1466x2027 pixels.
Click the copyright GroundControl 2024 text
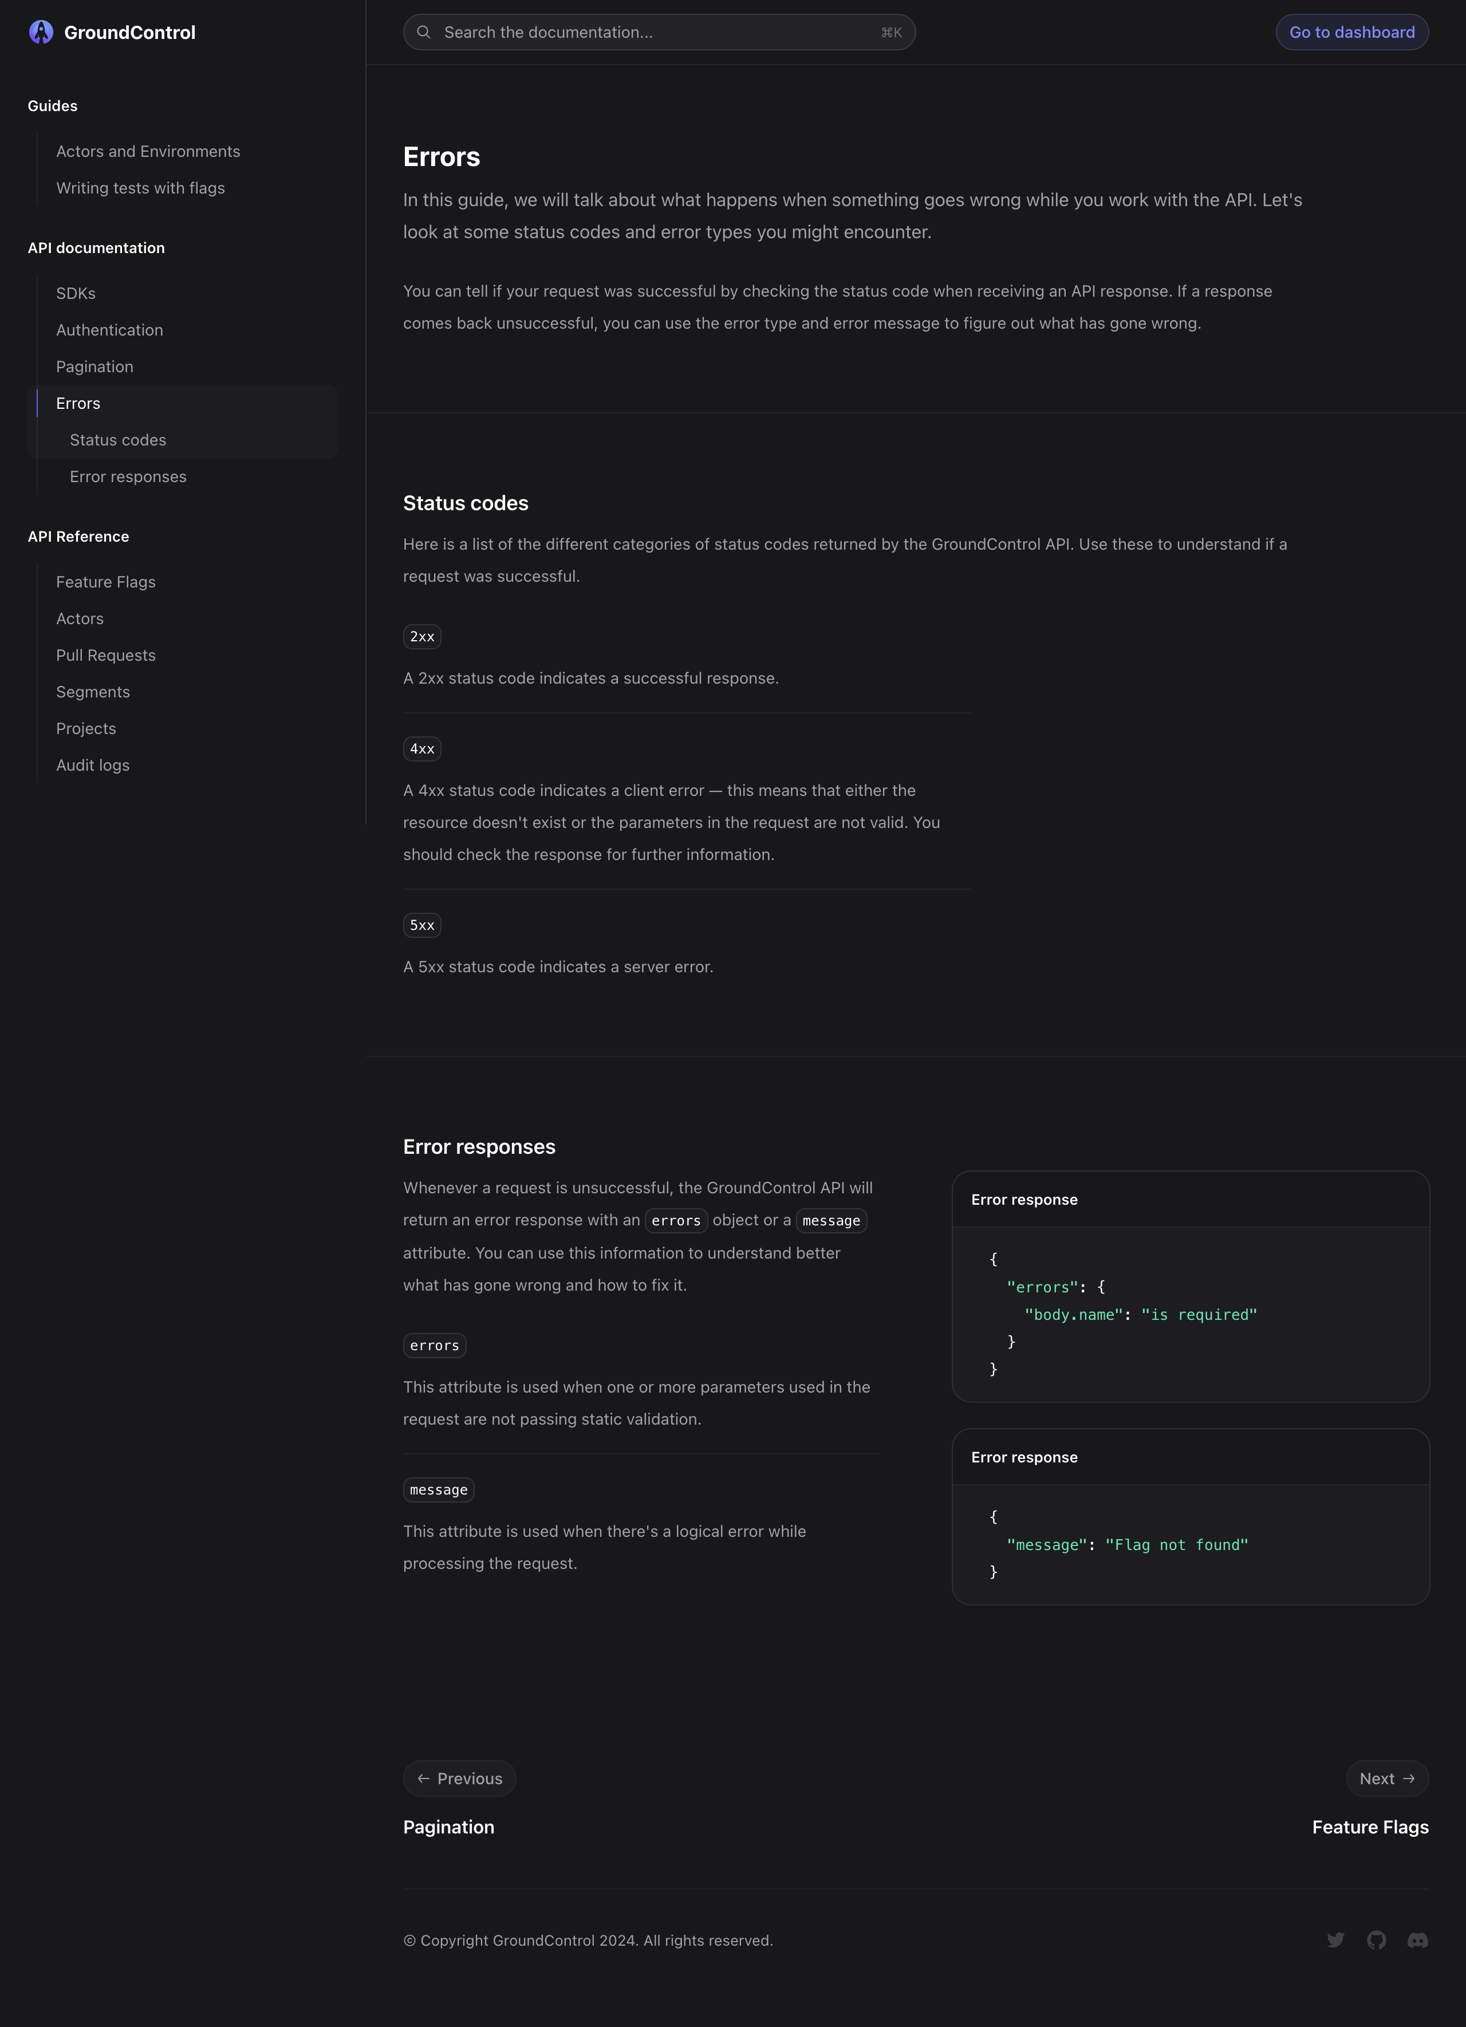pos(588,1941)
